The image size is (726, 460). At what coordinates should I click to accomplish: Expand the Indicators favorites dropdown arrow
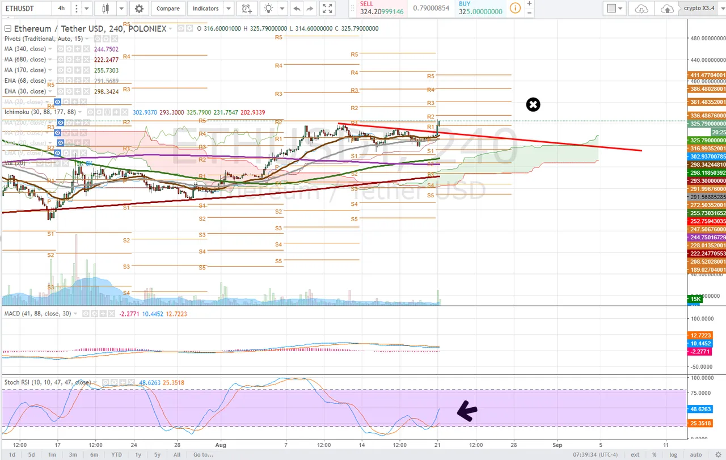(228, 9)
